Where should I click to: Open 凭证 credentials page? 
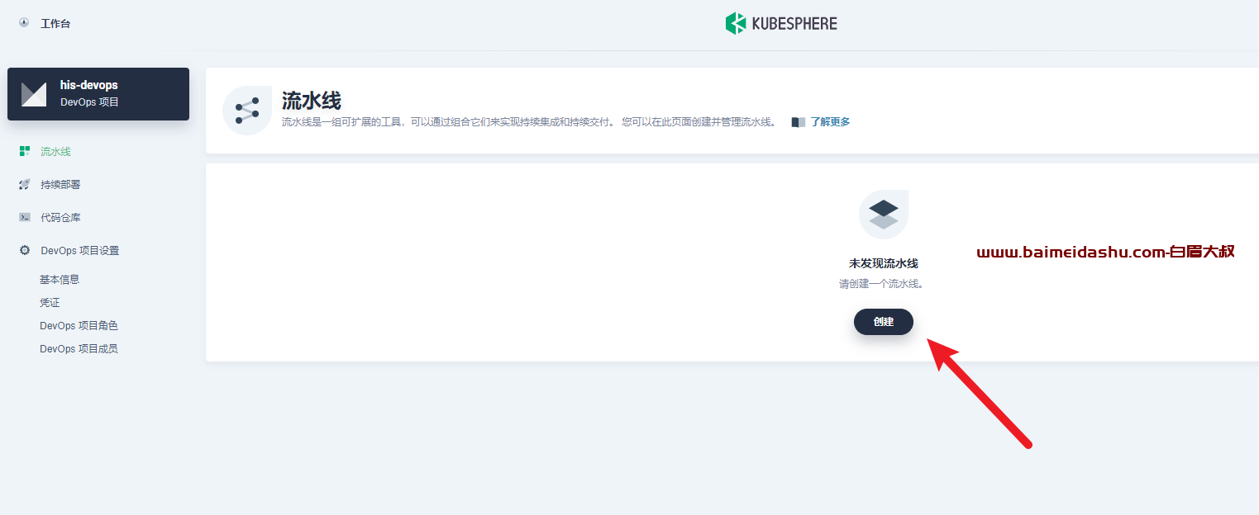pos(50,303)
